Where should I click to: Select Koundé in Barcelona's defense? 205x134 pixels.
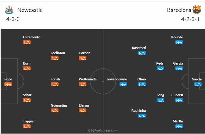tap(177, 37)
